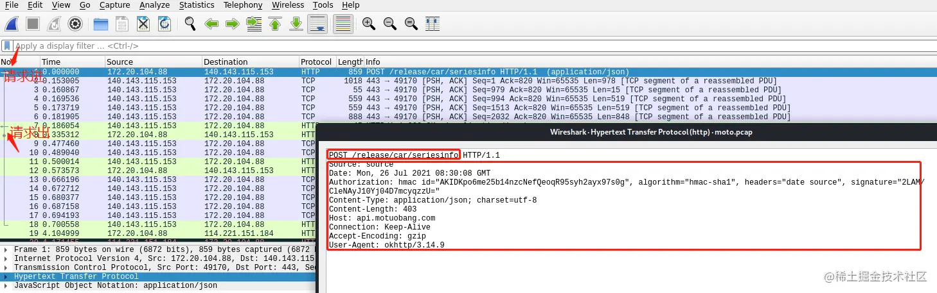Open the Telephony menu
Image resolution: width=937 pixels, height=293 pixels.
243,5
